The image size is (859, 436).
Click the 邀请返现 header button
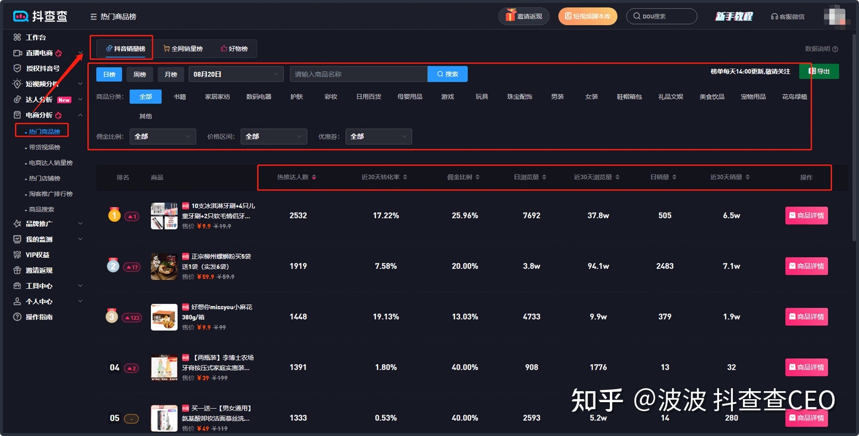coord(524,16)
